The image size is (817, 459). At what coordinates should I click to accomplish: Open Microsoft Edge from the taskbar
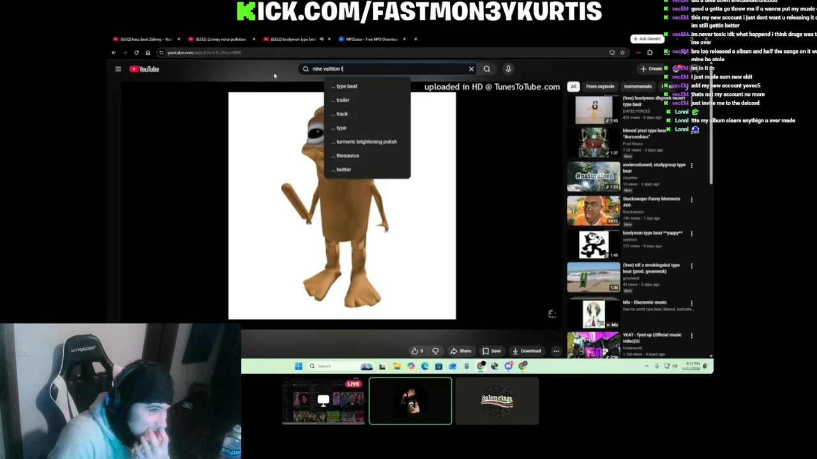coord(424,366)
